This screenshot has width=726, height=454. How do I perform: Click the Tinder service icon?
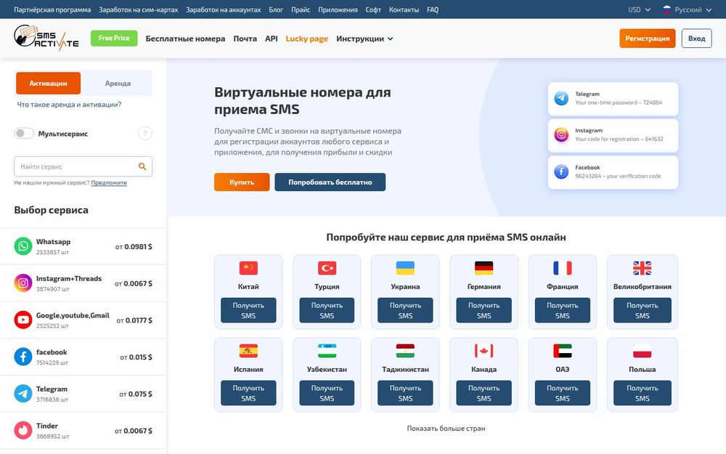tap(23, 430)
